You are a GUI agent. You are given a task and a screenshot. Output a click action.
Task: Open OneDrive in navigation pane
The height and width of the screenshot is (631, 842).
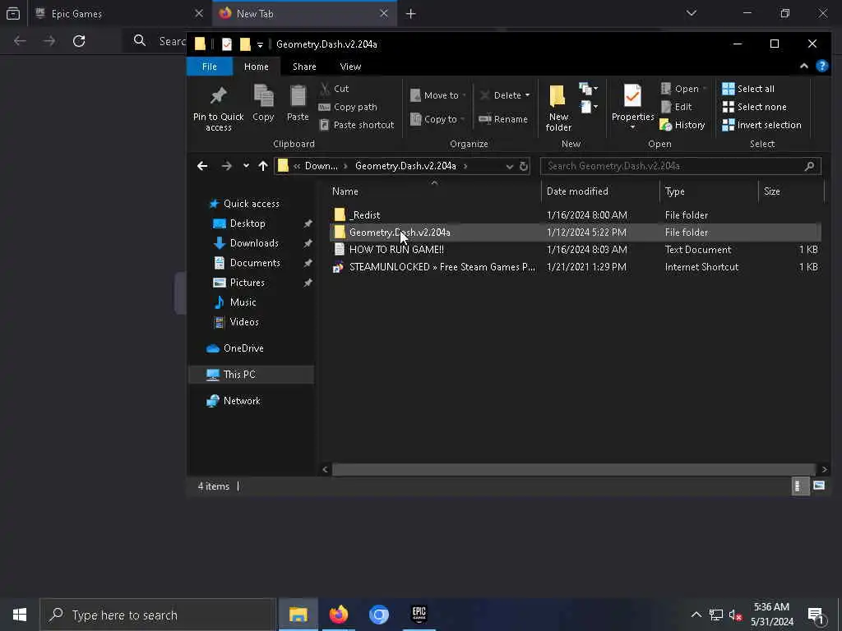point(243,348)
